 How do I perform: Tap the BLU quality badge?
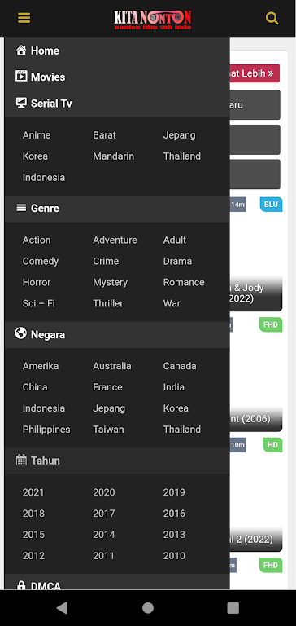(x=271, y=205)
